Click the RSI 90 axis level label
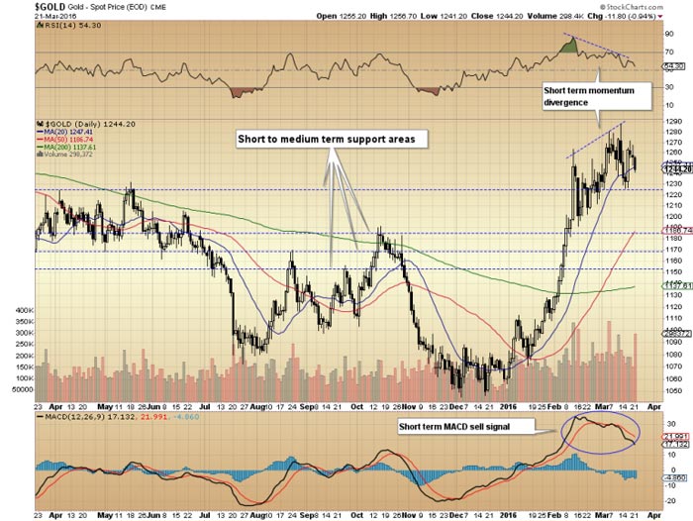693x521 pixels. pos(669,34)
